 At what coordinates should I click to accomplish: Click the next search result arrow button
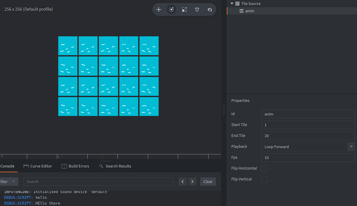pyautogui.click(x=192, y=181)
